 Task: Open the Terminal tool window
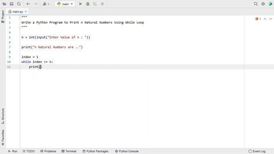[69, 151]
